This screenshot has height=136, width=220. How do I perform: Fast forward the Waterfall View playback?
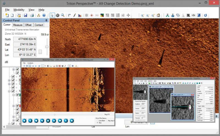coord(60,121)
